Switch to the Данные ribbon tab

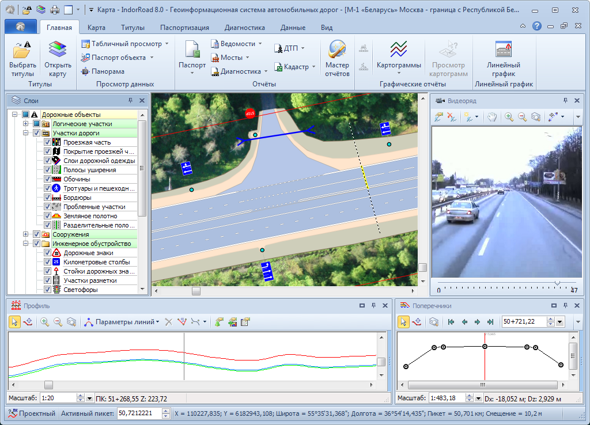293,28
